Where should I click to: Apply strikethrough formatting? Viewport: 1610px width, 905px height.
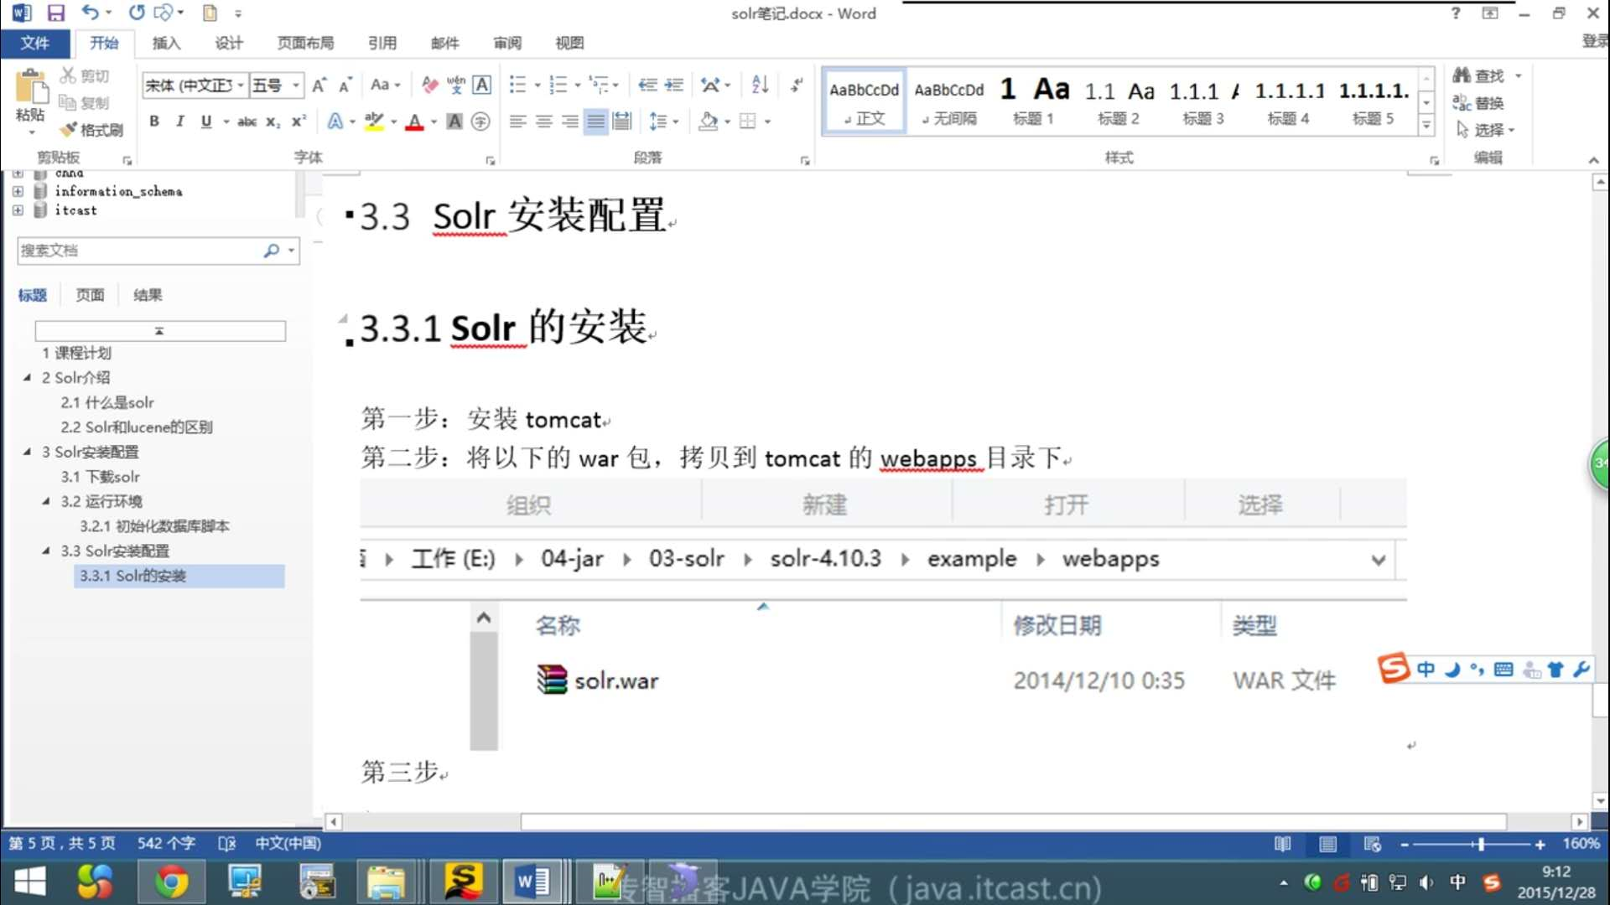click(x=247, y=122)
